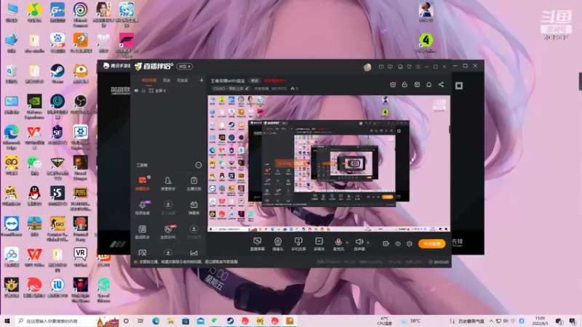Click the gift box icon with red dot
582x327 pixels.
(x=393, y=84)
